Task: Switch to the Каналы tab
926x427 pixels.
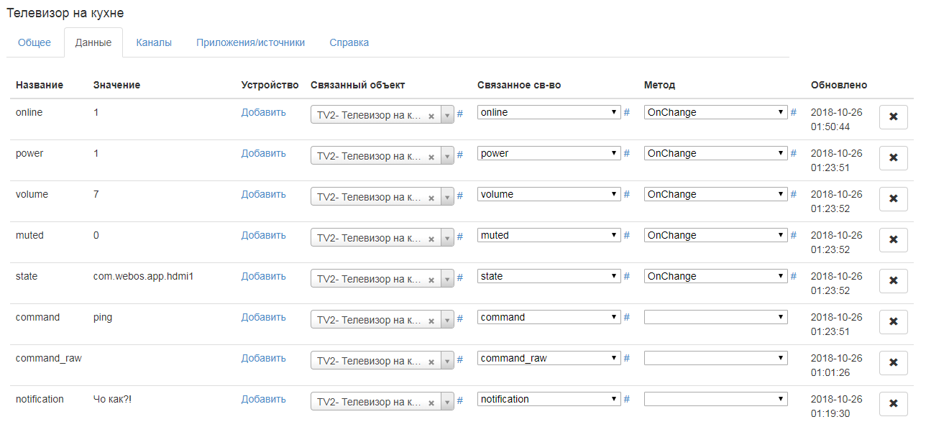Action: pyautogui.click(x=154, y=42)
